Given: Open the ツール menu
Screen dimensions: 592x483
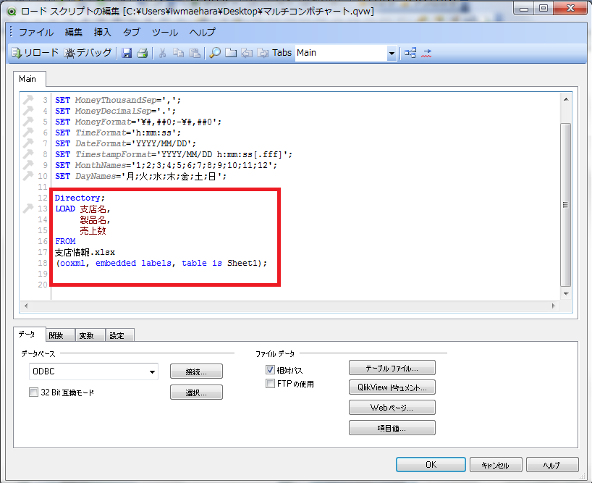Looking at the screenshot, I should pyautogui.click(x=165, y=33).
